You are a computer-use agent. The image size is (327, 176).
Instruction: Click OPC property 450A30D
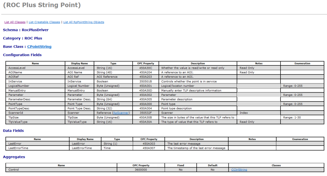point(146,90)
